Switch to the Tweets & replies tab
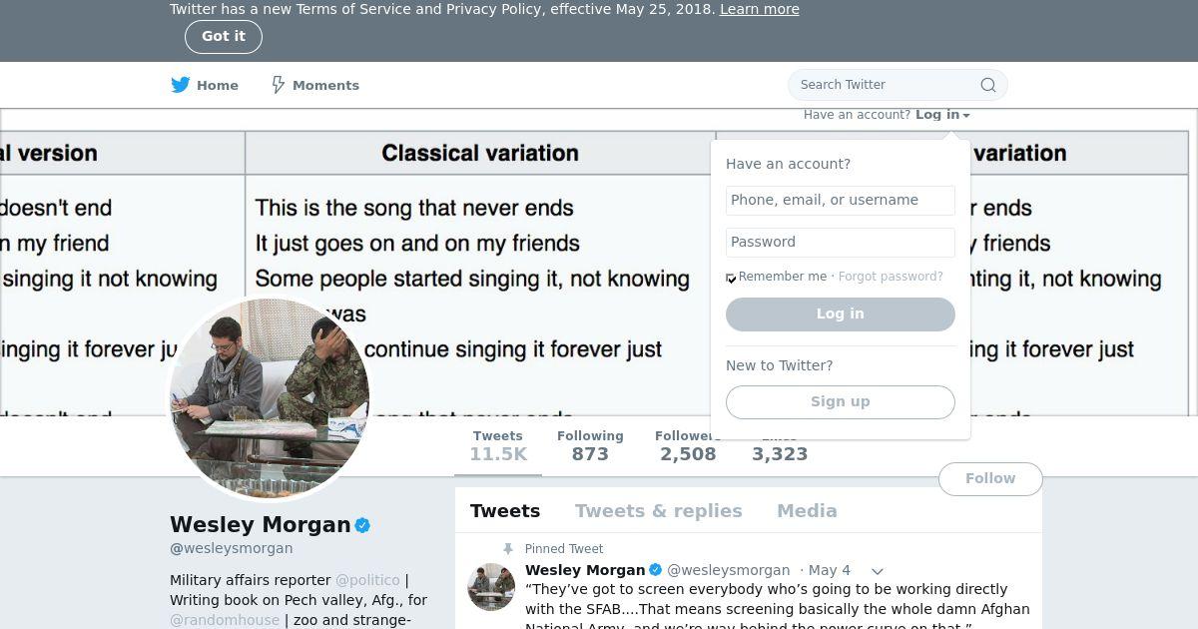Image resolution: width=1198 pixels, height=629 pixels. click(x=659, y=511)
